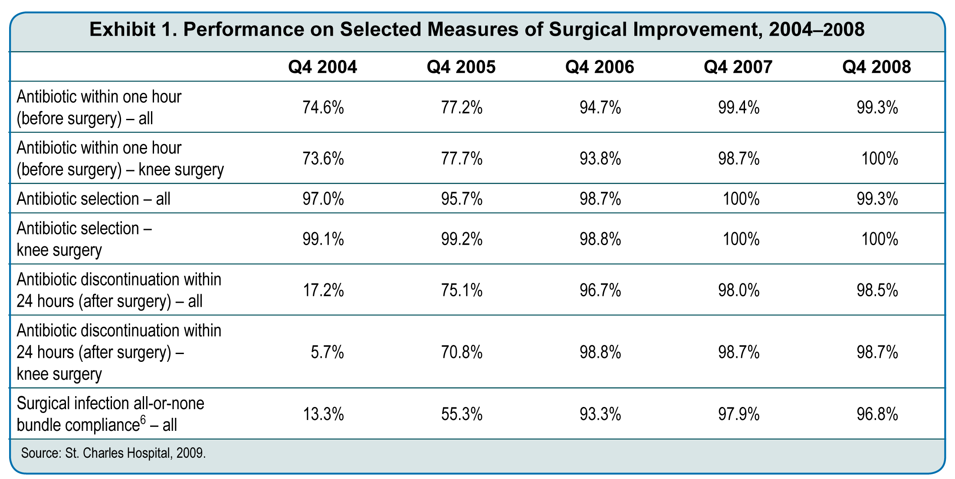
Task: Select the 70.8% value cell
Action: (x=462, y=352)
